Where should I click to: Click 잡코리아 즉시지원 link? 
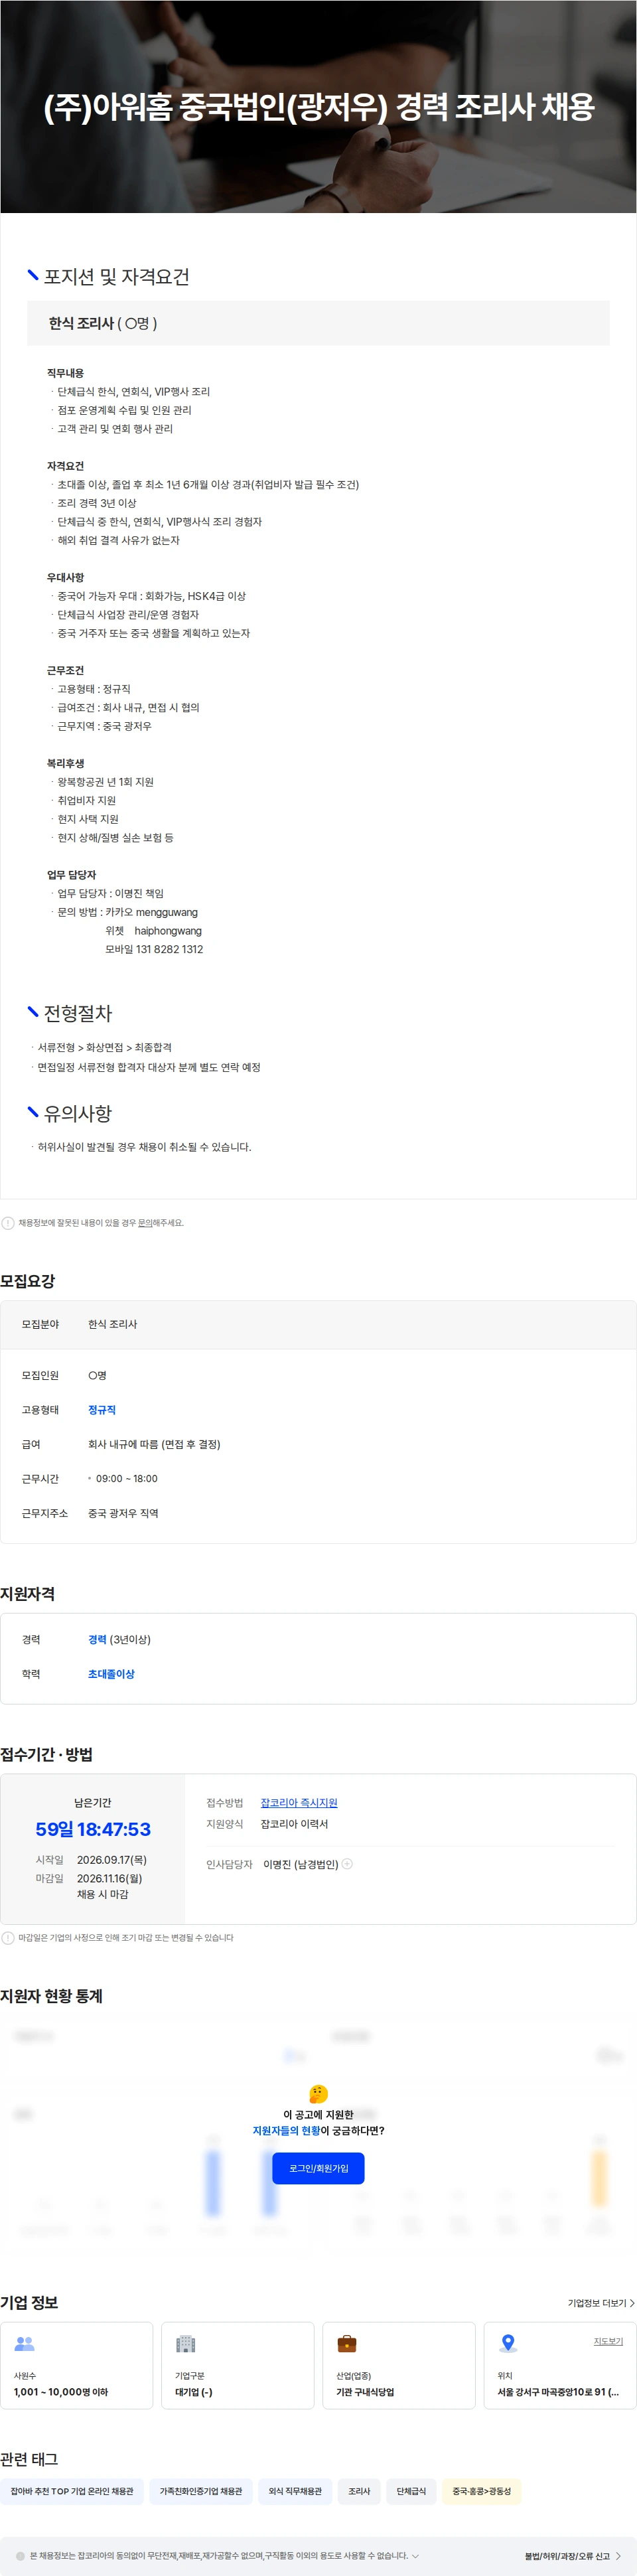pos(299,1803)
